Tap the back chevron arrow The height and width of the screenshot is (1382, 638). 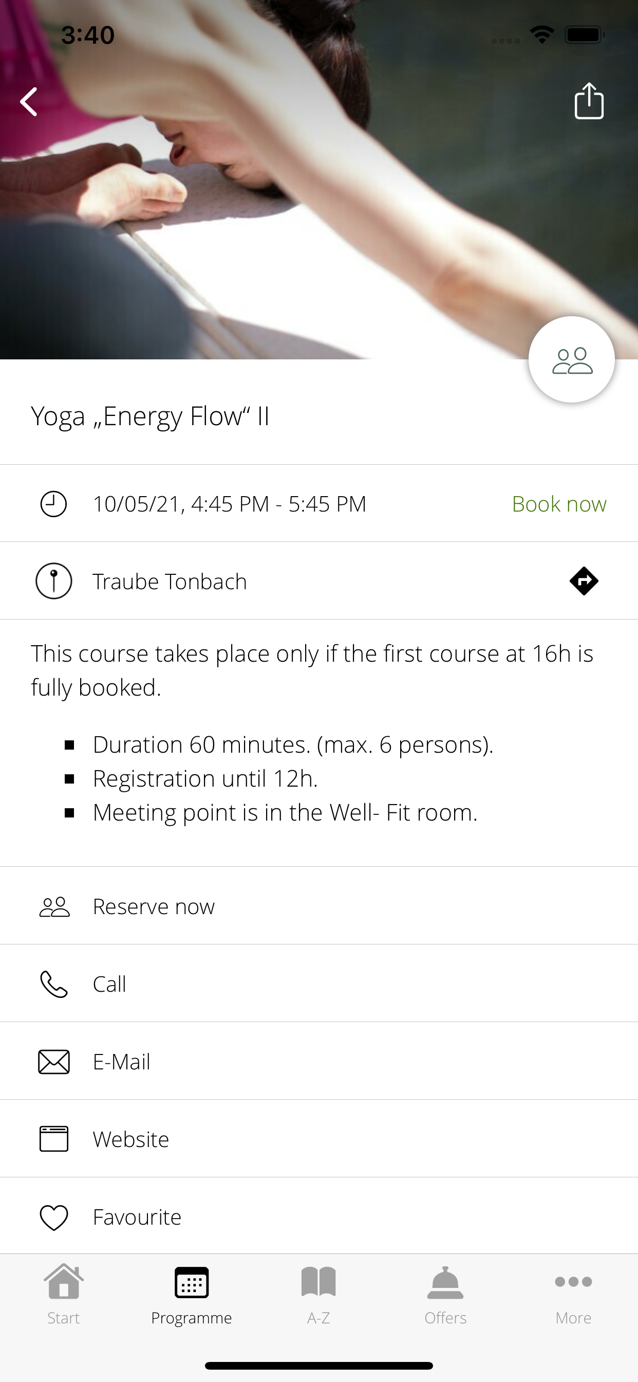click(29, 101)
